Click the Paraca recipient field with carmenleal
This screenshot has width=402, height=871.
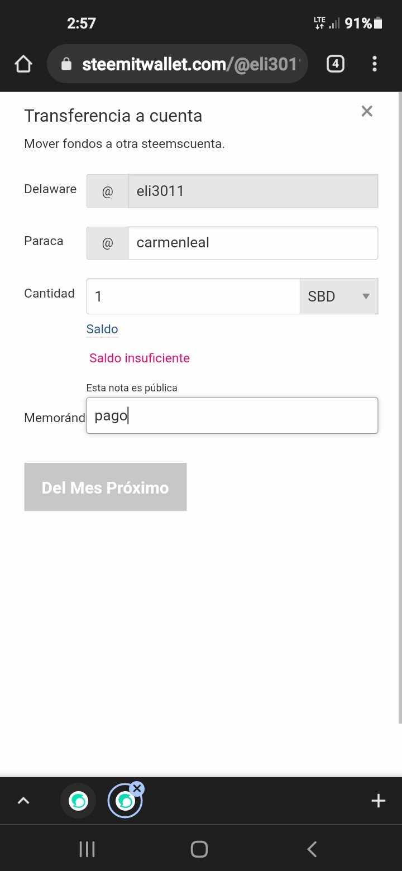coord(252,243)
